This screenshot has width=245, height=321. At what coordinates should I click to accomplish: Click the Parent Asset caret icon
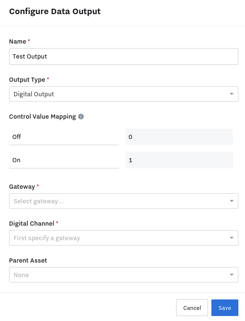click(231, 275)
